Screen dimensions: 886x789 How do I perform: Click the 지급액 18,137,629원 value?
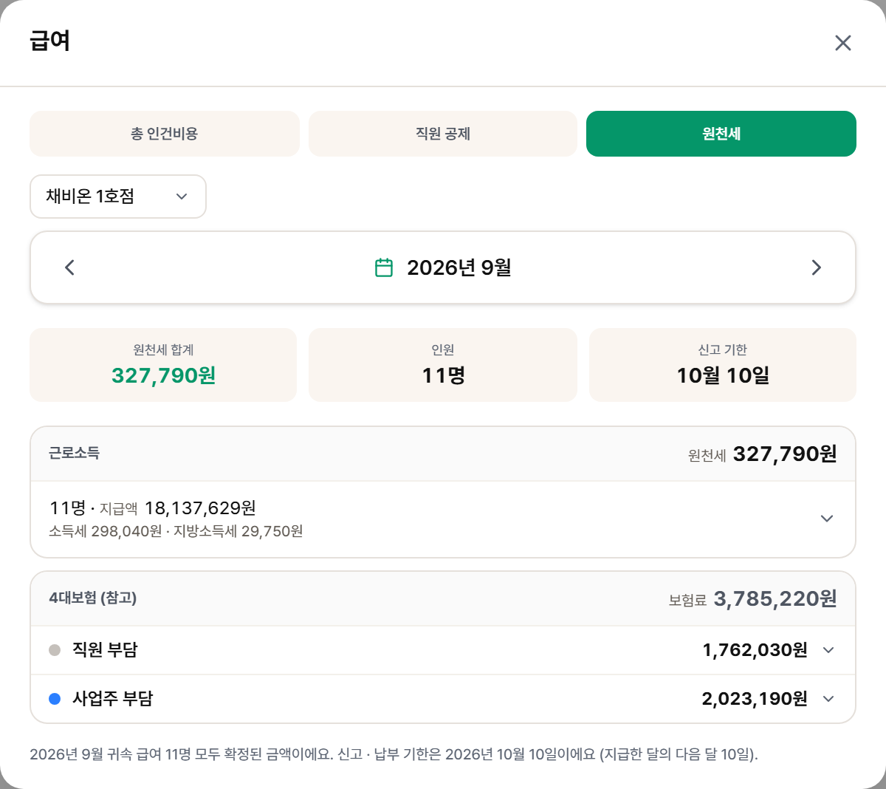[x=178, y=508]
